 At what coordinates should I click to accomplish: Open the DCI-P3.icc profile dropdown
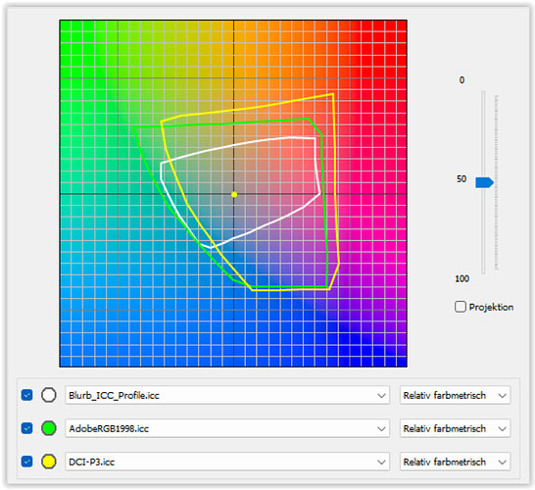pos(227,462)
